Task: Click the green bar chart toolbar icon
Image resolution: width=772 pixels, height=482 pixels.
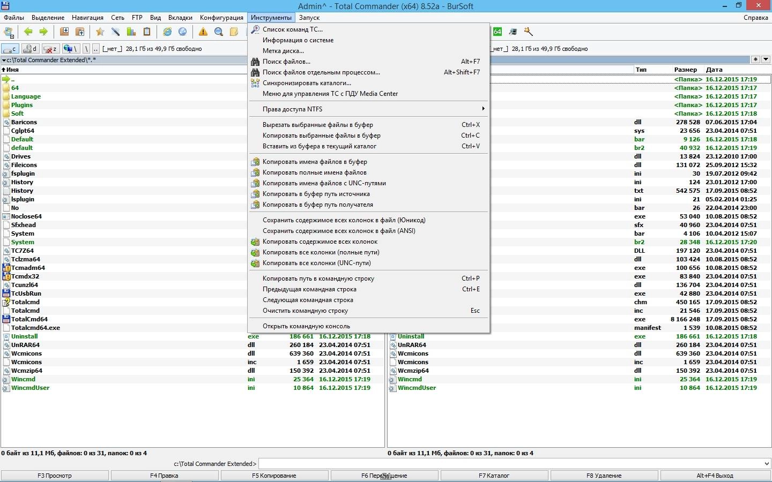Action: [x=131, y=32]
